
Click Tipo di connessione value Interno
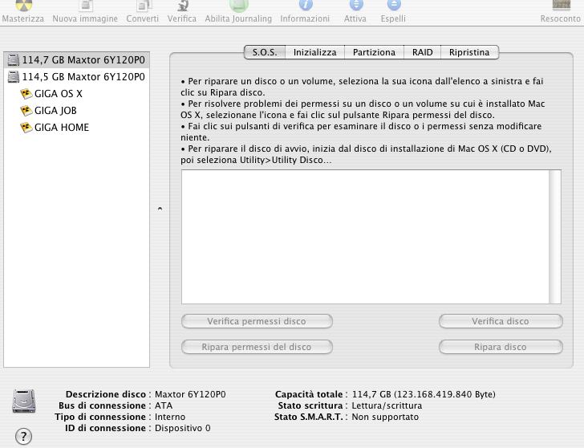pyautogui.click(x=170, y=417)
